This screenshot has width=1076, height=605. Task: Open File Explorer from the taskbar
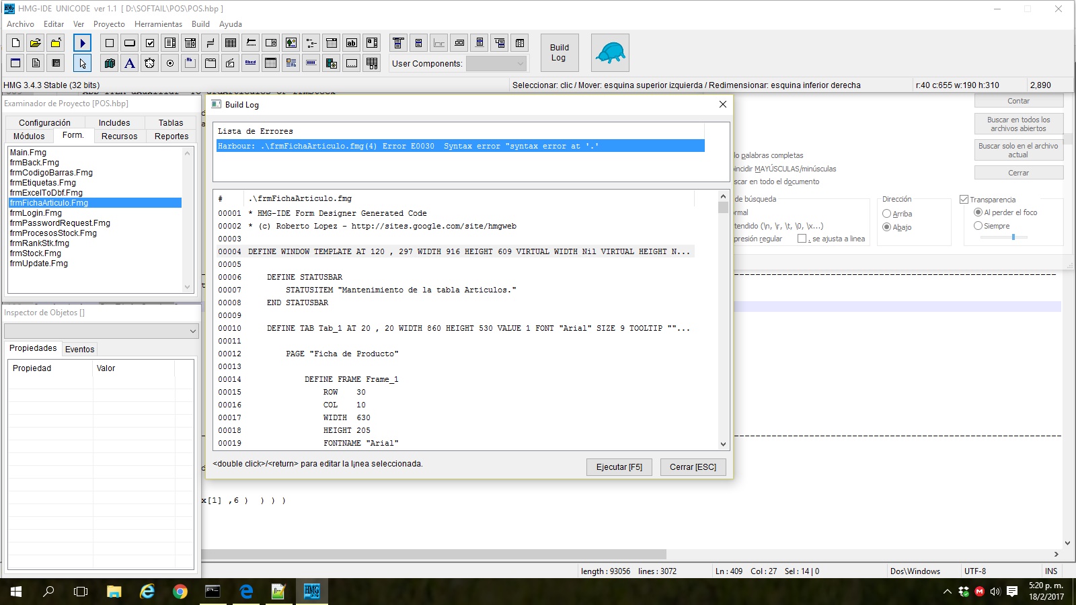click(114, 592)
